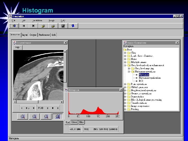Click the leftmost toolbar icon with blue circle
Viewport: 188px width, 141px height.
click(x=14, y=26)
